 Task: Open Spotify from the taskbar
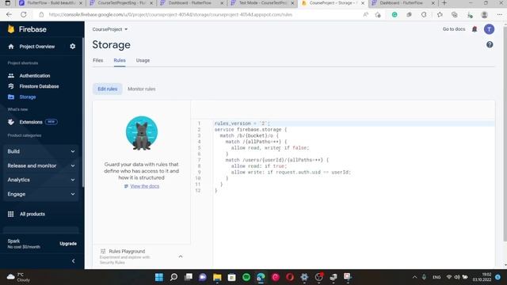point(246,277)
